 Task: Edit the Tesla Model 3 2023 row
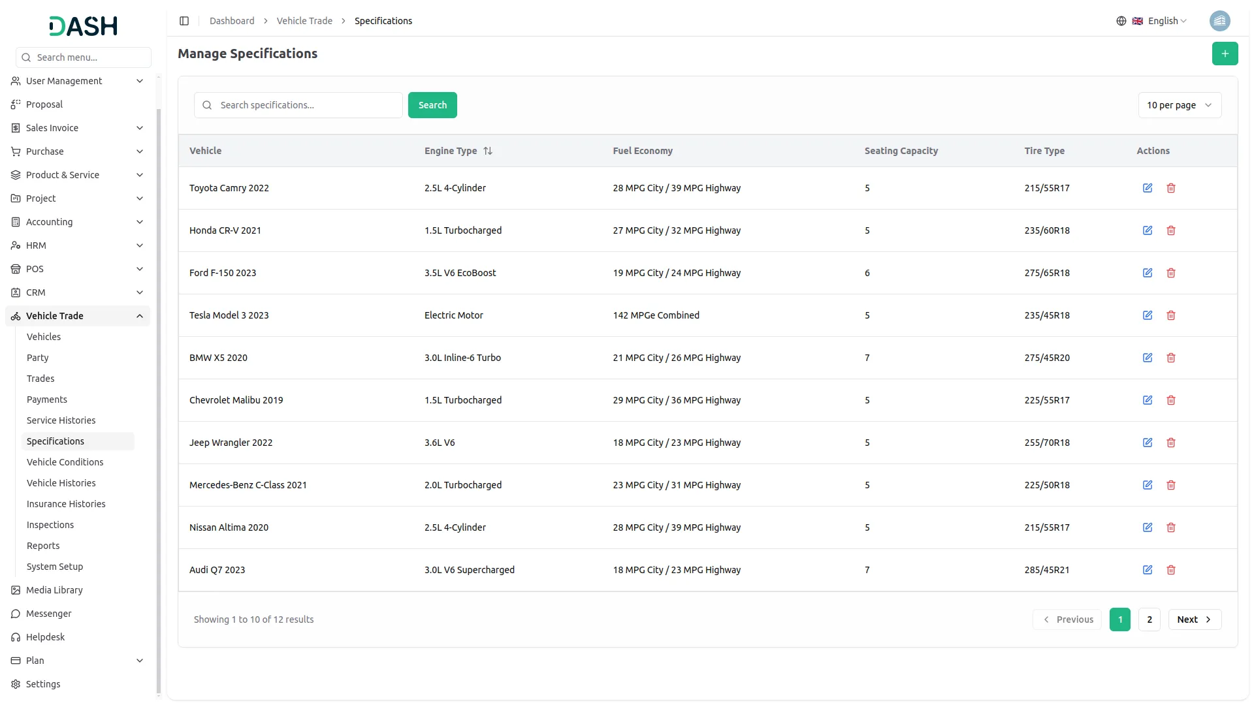point(1147,315)
